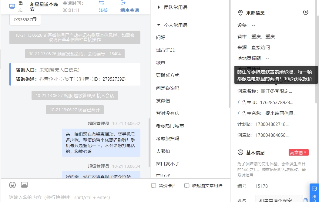Click the 会话时间 00:01:11 timer
Image resolution: width=319 pixels, height=202 pixels.
coord(73,7)
